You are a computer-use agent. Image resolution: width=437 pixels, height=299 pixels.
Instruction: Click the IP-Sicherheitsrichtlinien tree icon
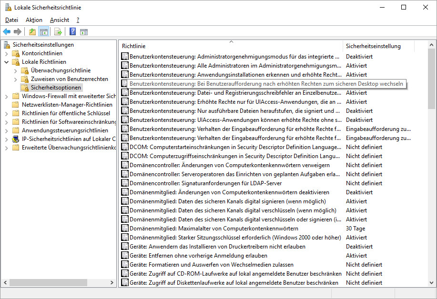tap(16, 139)
